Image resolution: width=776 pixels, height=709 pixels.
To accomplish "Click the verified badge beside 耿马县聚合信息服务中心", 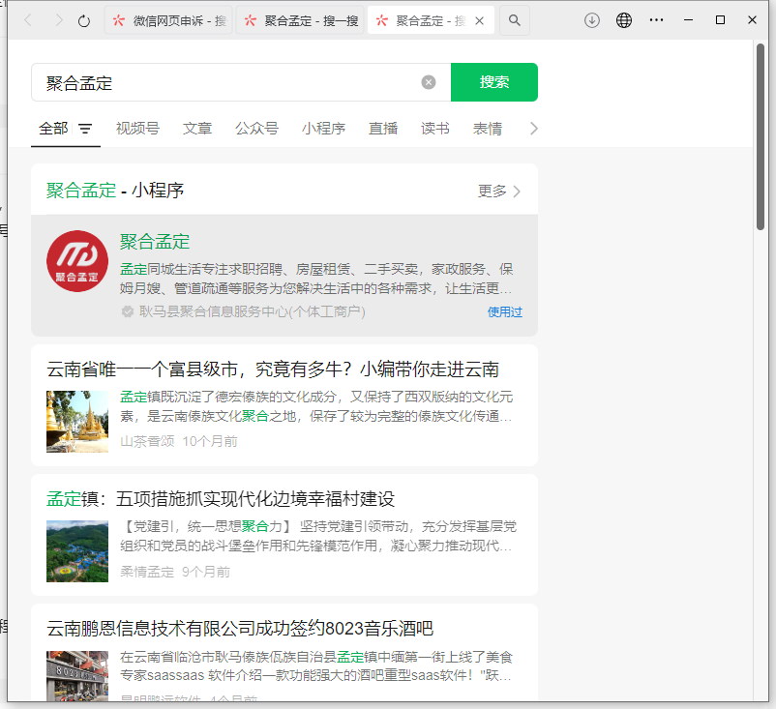I will click(x=128, y=311).
